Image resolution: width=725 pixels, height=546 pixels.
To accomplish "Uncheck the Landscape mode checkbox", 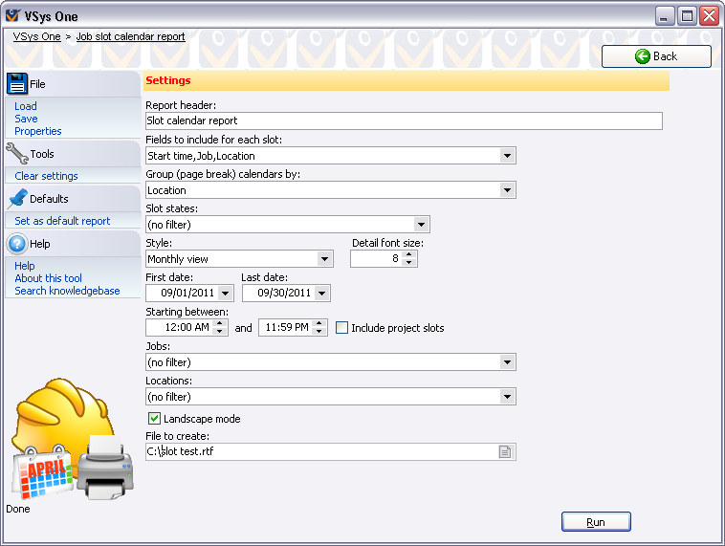I will point(154,419).
